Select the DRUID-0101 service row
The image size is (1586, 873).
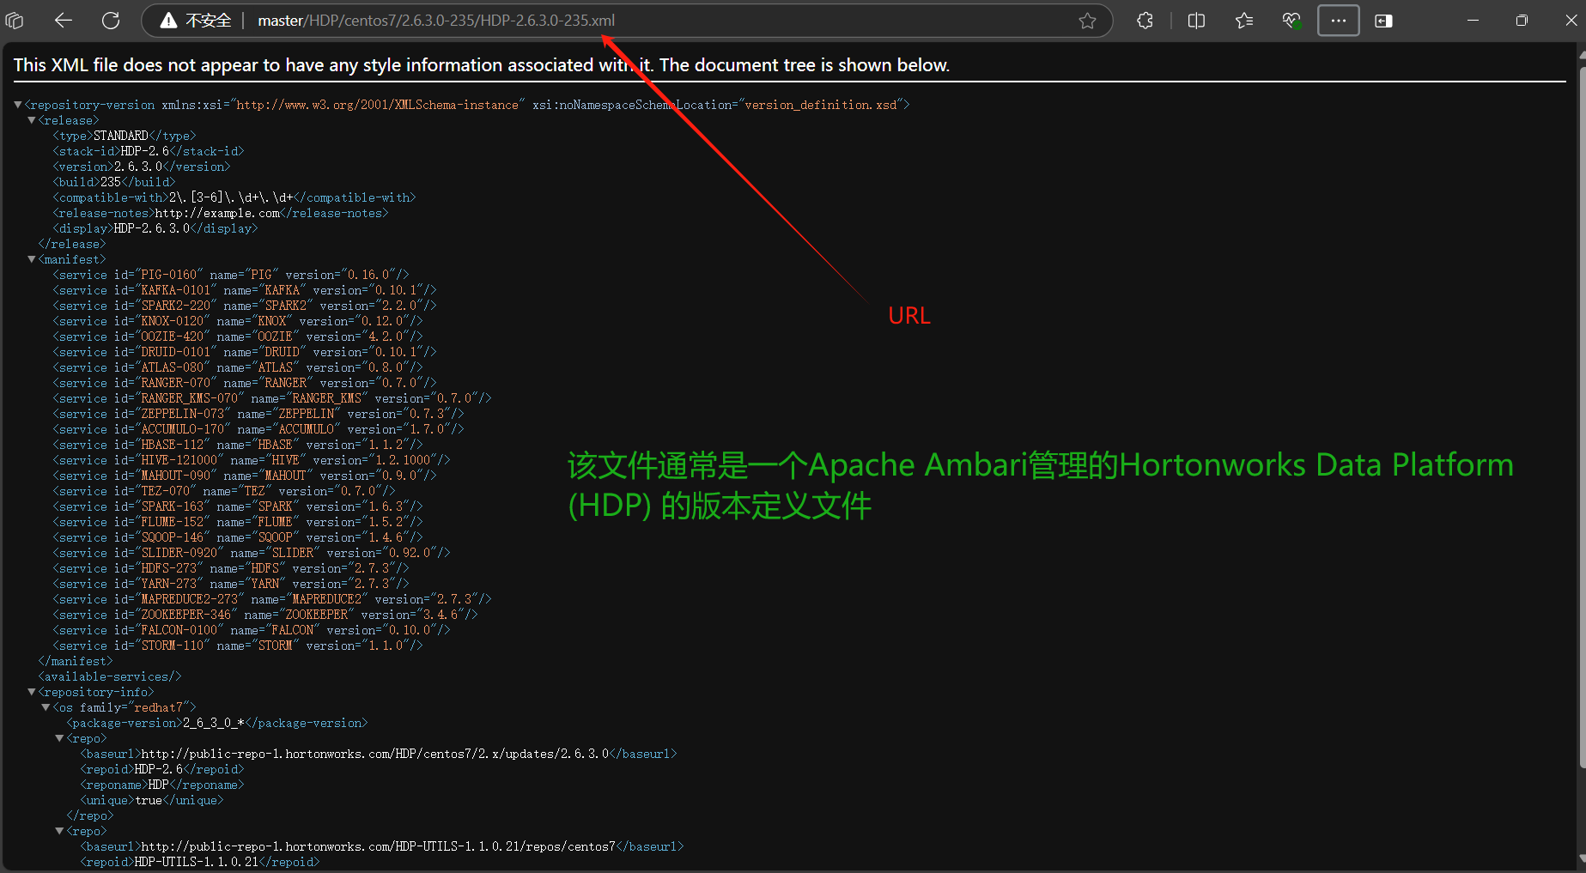click(x=245, y=352)
